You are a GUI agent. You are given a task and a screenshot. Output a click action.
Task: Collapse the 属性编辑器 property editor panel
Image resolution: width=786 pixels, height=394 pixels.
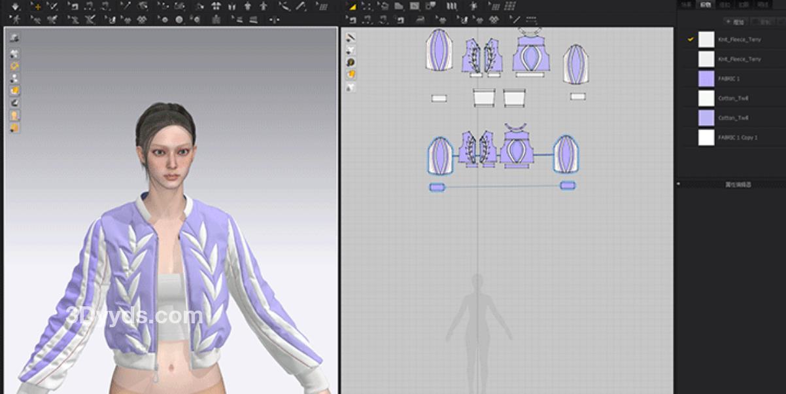[x=679, y=185]
